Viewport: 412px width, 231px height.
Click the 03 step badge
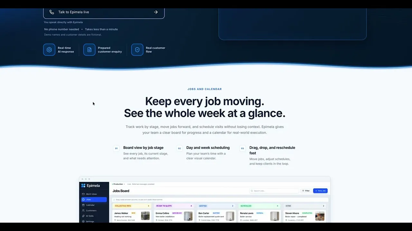pyautogui.click(x=243, y=148)
